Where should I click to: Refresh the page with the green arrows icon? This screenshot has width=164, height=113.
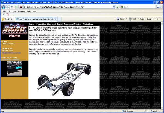[16, 7]
